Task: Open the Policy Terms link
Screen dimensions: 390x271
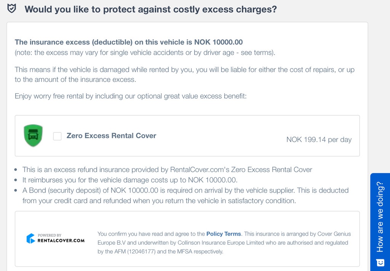Action: [x=224, y=234]
